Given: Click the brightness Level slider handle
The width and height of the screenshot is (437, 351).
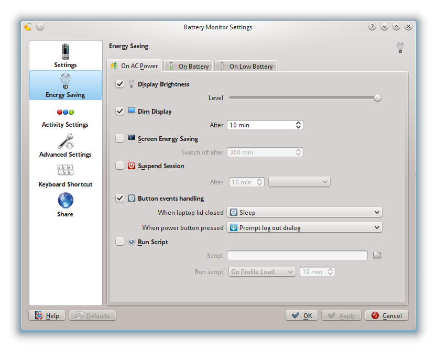Looking at the screenshot, I should click(x=377, y=98).
